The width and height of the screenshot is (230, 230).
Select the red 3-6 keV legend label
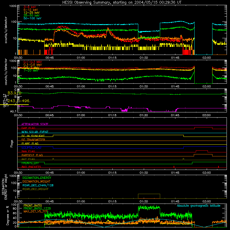coord(30,7)
